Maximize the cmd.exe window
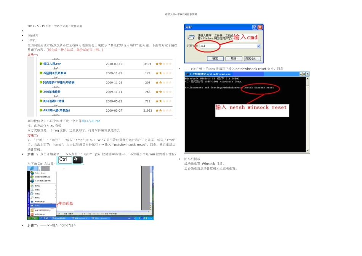 [x=304, y=74]
